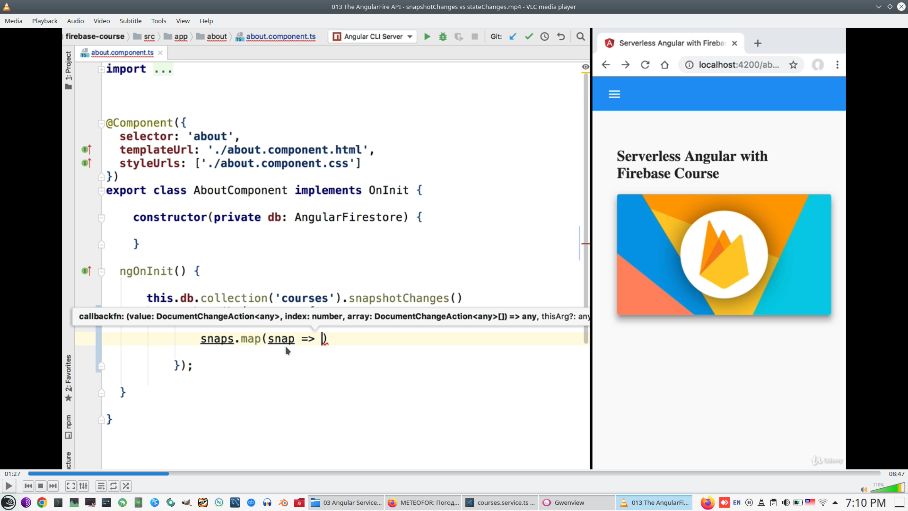Toggle loop playback mode
The height and width of the screenshot is (511, 908).
113,486
